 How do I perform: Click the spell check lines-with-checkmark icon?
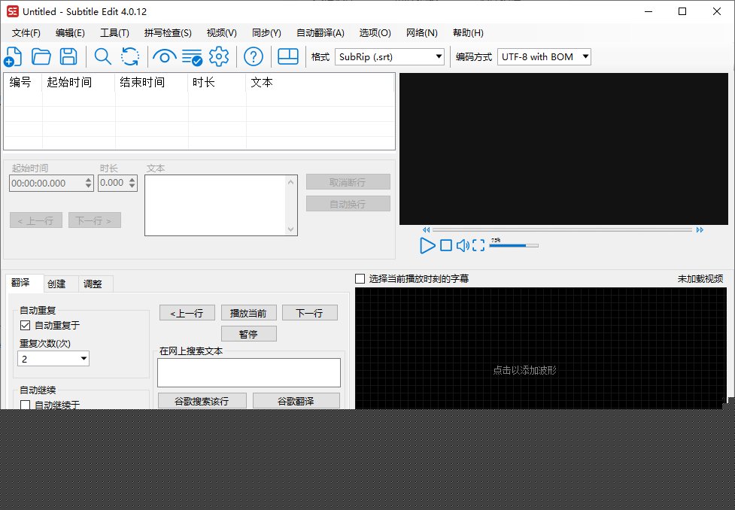(x=192, y=57)
